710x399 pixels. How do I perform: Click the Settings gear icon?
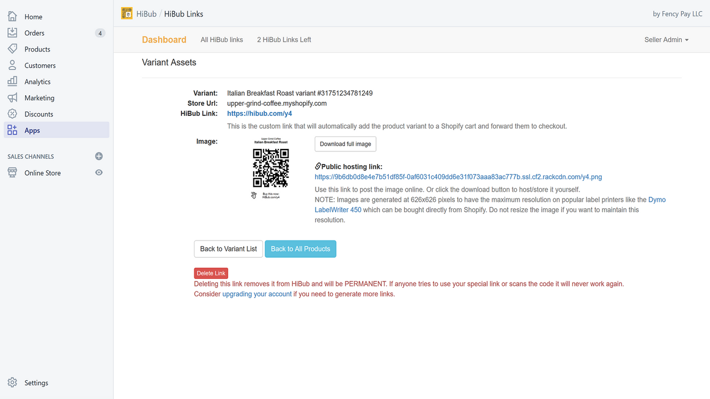click(x=12, y=382)
